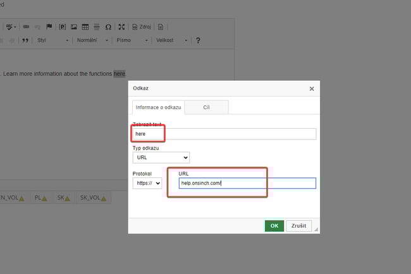Click the [P] placeholder icon
411x274 pixels.
pyautogui.click(x=63, y=27)
